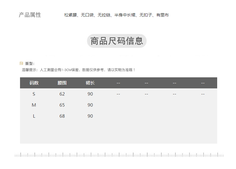The image size is (236, 169).
Task: Click skirt length 90 in S row
Action: tap(90, 94)
